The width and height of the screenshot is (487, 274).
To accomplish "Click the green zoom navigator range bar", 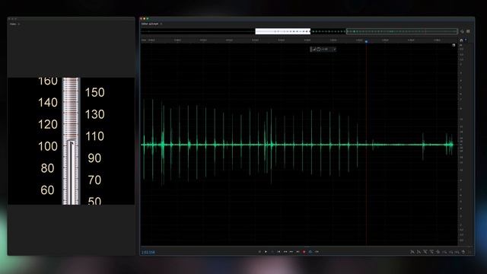I will click(402, 31).
